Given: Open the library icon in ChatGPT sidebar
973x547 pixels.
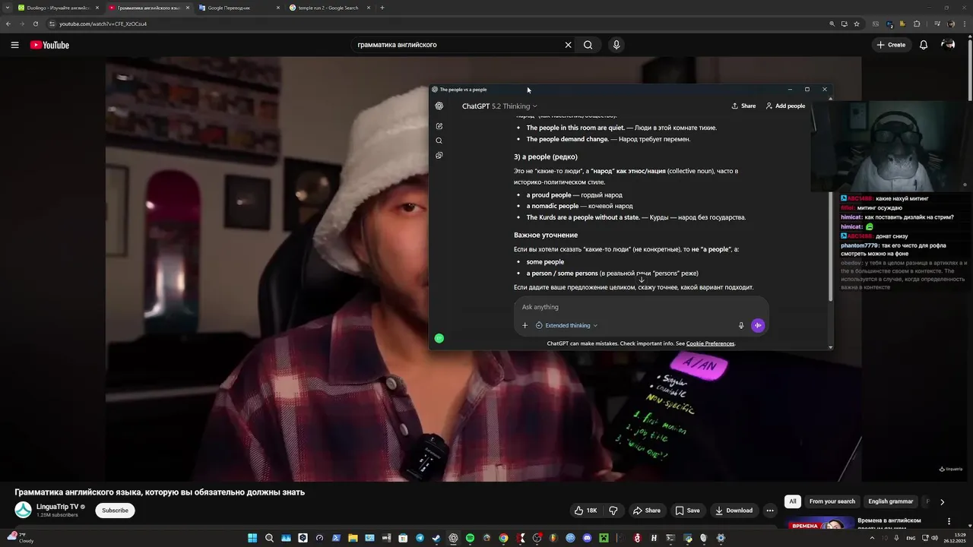Looking at the screenshot, I should [439, 155].
